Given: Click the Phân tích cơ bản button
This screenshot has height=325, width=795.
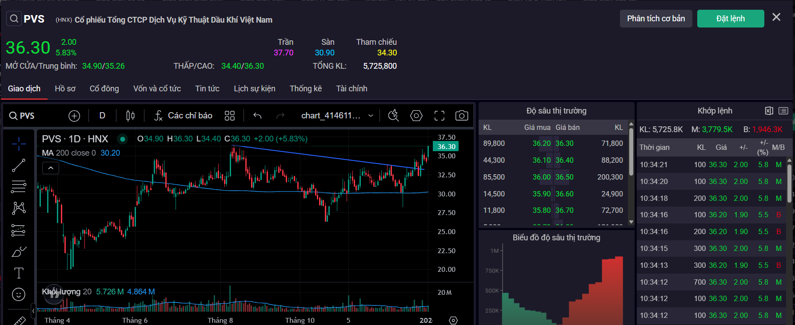Looking at the screenshot, I should [x=656, y=19].
